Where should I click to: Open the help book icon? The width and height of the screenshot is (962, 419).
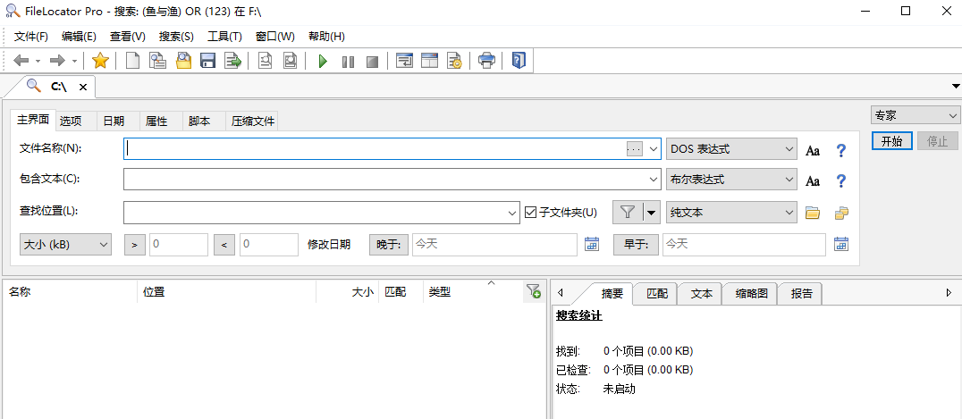click(x=519, y=61)
